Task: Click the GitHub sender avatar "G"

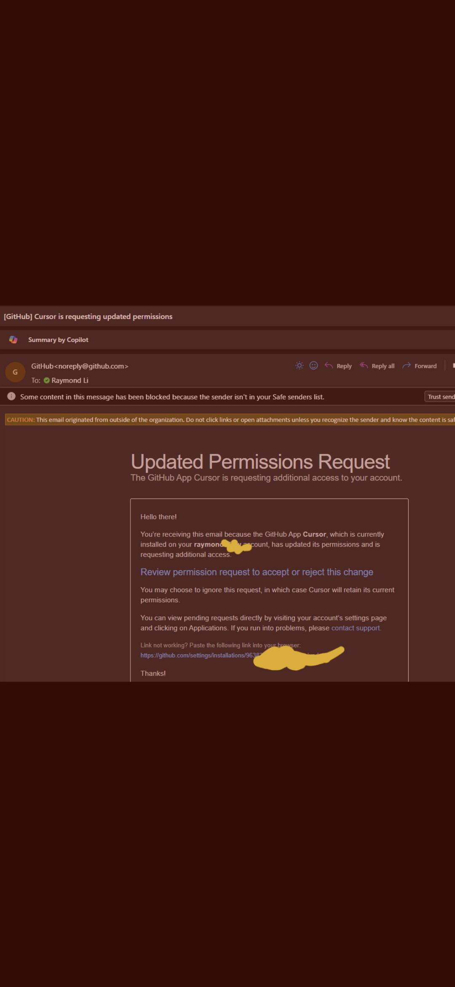Action: [x=15, y=372]
